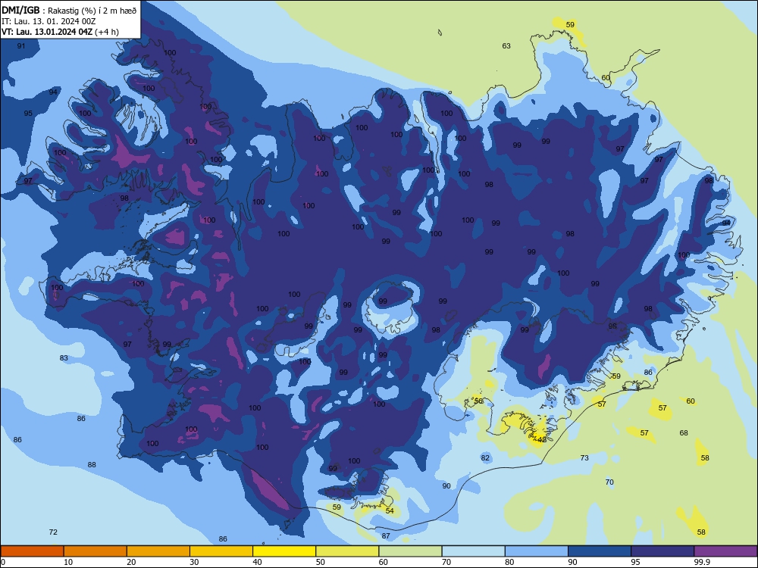Click the navy 95–99.9 legend swatch
Viewport: 758px width, 568px height.
(x=662, y=551)
